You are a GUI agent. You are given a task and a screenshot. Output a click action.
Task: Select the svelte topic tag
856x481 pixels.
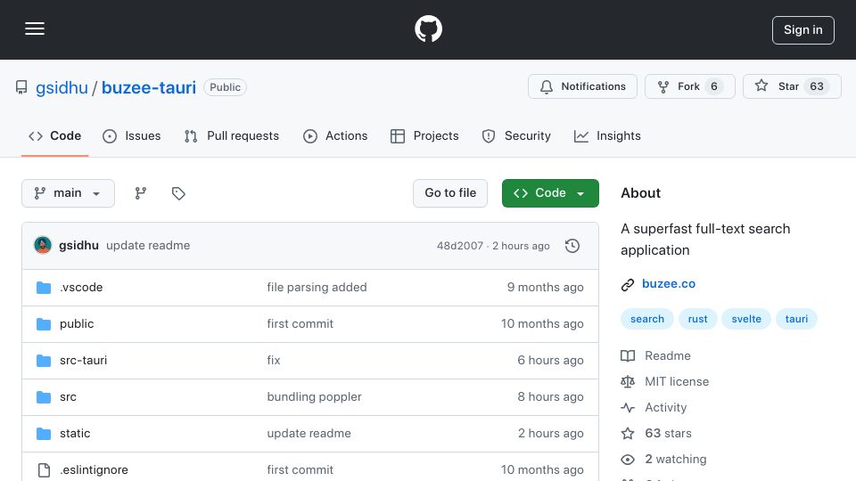pos(746,319)
